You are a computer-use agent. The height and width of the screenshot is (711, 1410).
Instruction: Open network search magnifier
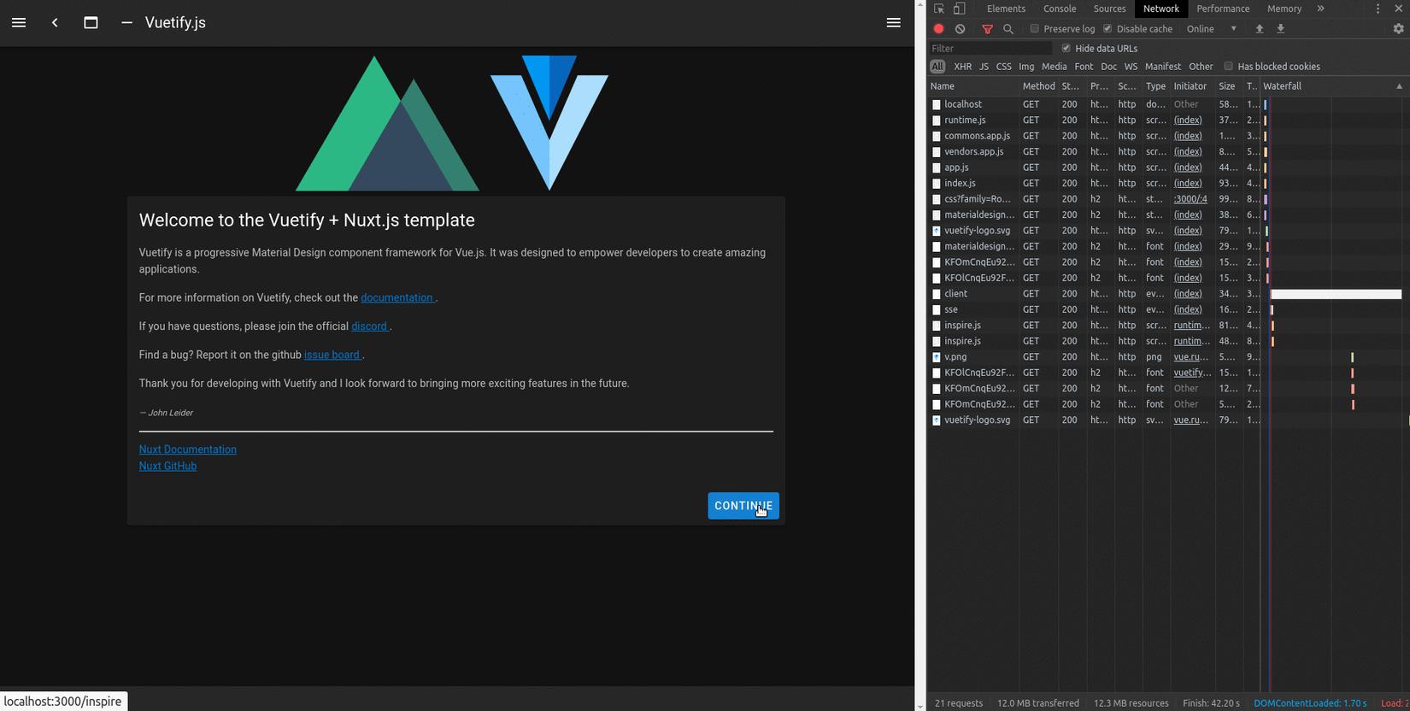click(x=1008, y=29)
